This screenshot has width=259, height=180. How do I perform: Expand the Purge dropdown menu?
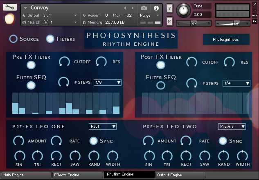(x=151, y=15)
